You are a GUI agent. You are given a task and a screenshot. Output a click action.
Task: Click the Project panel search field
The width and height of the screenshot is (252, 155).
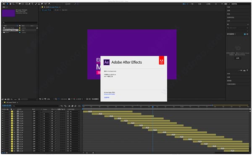[20, 23]
